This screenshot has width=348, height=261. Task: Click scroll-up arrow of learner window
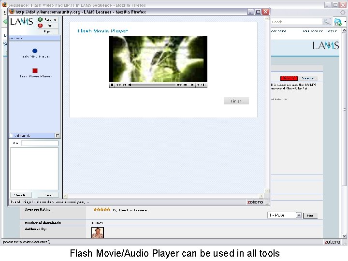click(x=267, y=19)
